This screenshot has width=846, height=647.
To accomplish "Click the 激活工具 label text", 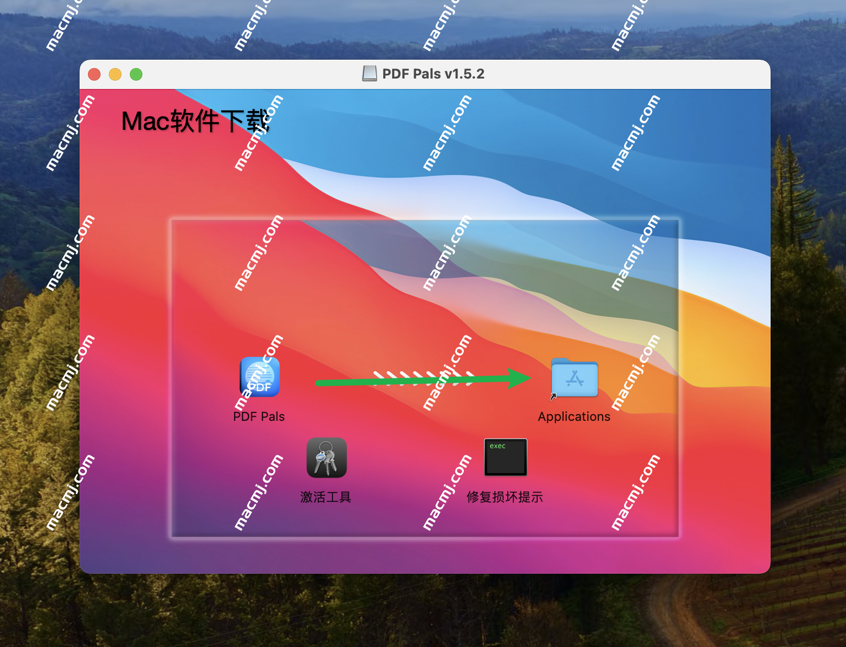I will tap(326, 497).
